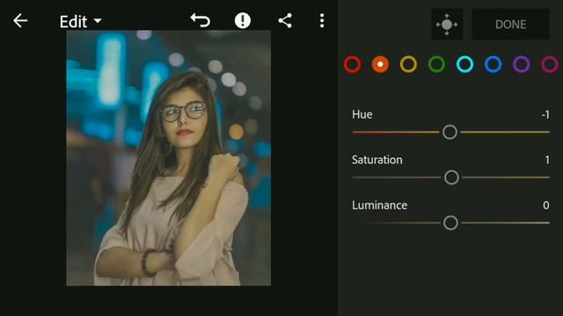
Task: Share the edited photo
Action: (x=285, y=20)
